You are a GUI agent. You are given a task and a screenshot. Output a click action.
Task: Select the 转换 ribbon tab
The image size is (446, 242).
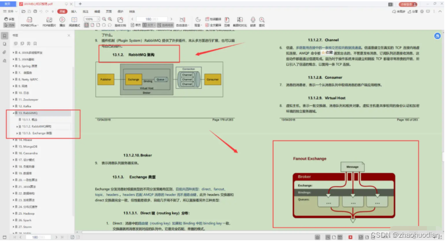click(132, 12)
